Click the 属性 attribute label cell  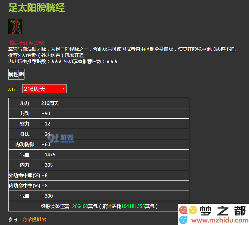14,74
